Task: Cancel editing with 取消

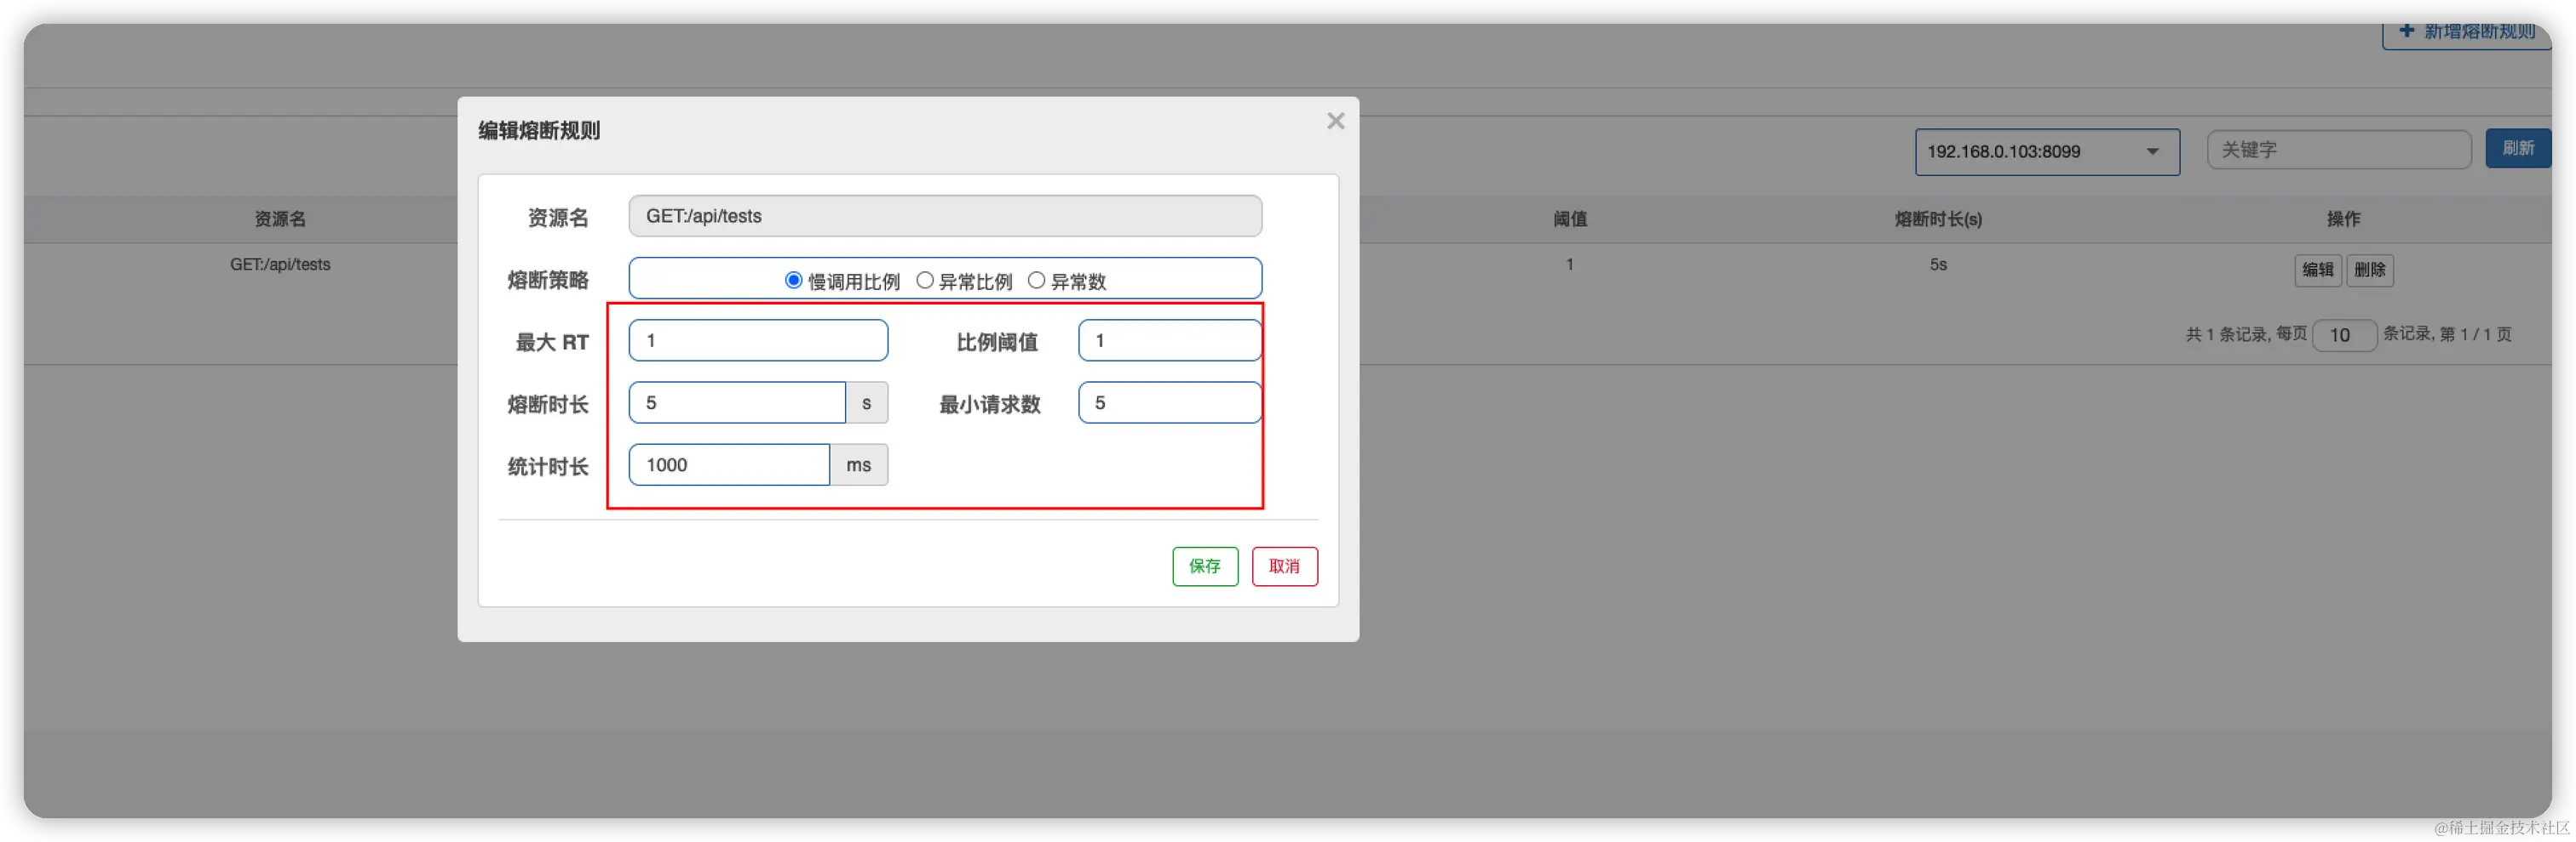Action: [1284, 566]
